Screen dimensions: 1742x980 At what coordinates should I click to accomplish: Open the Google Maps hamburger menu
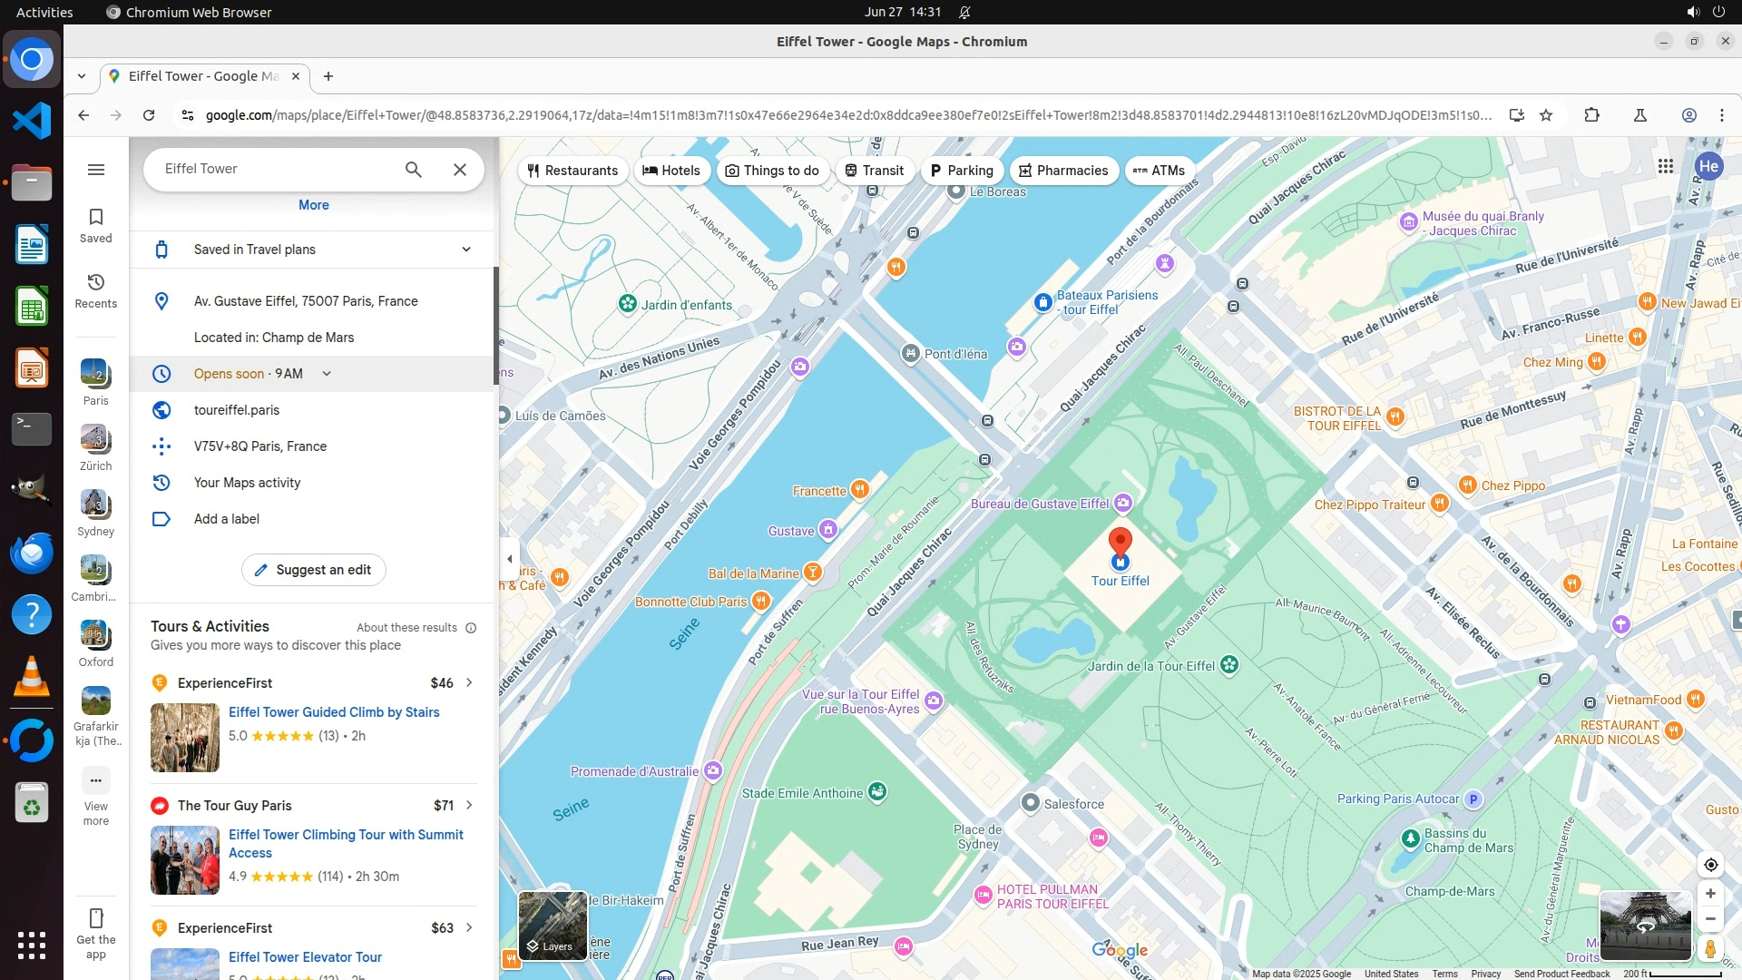(96, 170)
